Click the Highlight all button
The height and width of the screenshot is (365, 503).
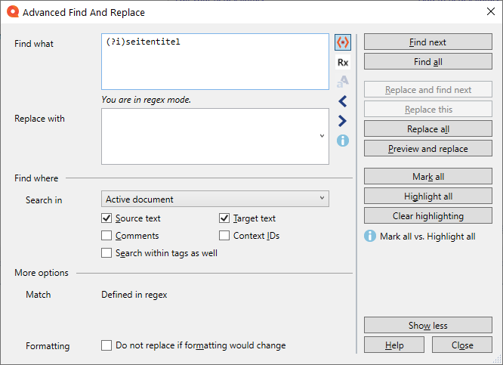[428, 196]
